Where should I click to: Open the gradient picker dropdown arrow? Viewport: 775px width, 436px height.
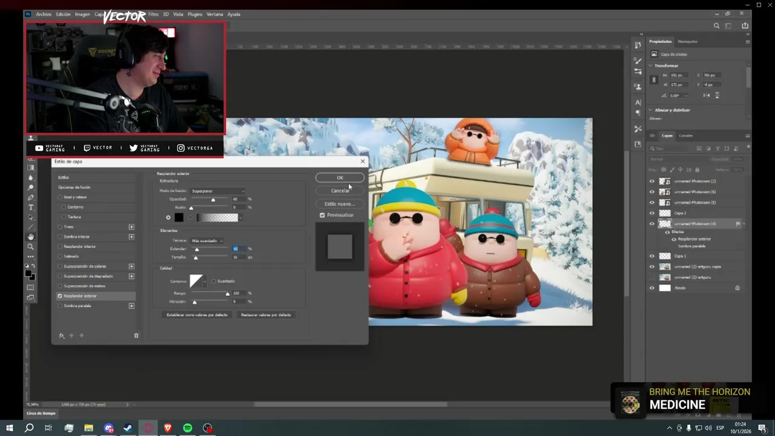coord(240,218)
